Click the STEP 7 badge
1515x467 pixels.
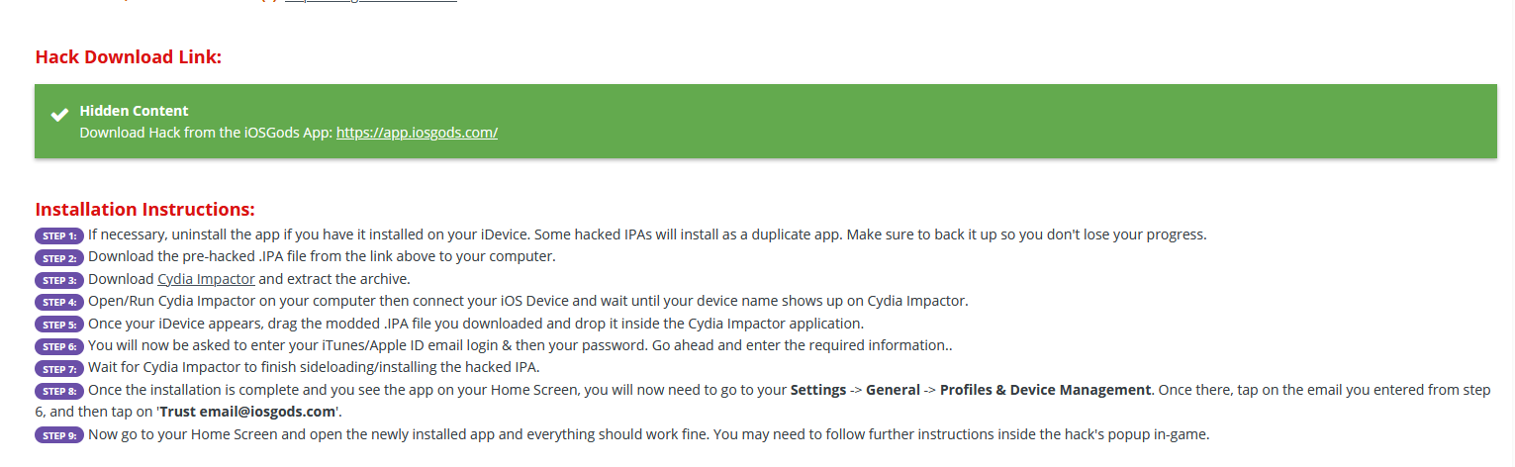[x=59, y=369]
